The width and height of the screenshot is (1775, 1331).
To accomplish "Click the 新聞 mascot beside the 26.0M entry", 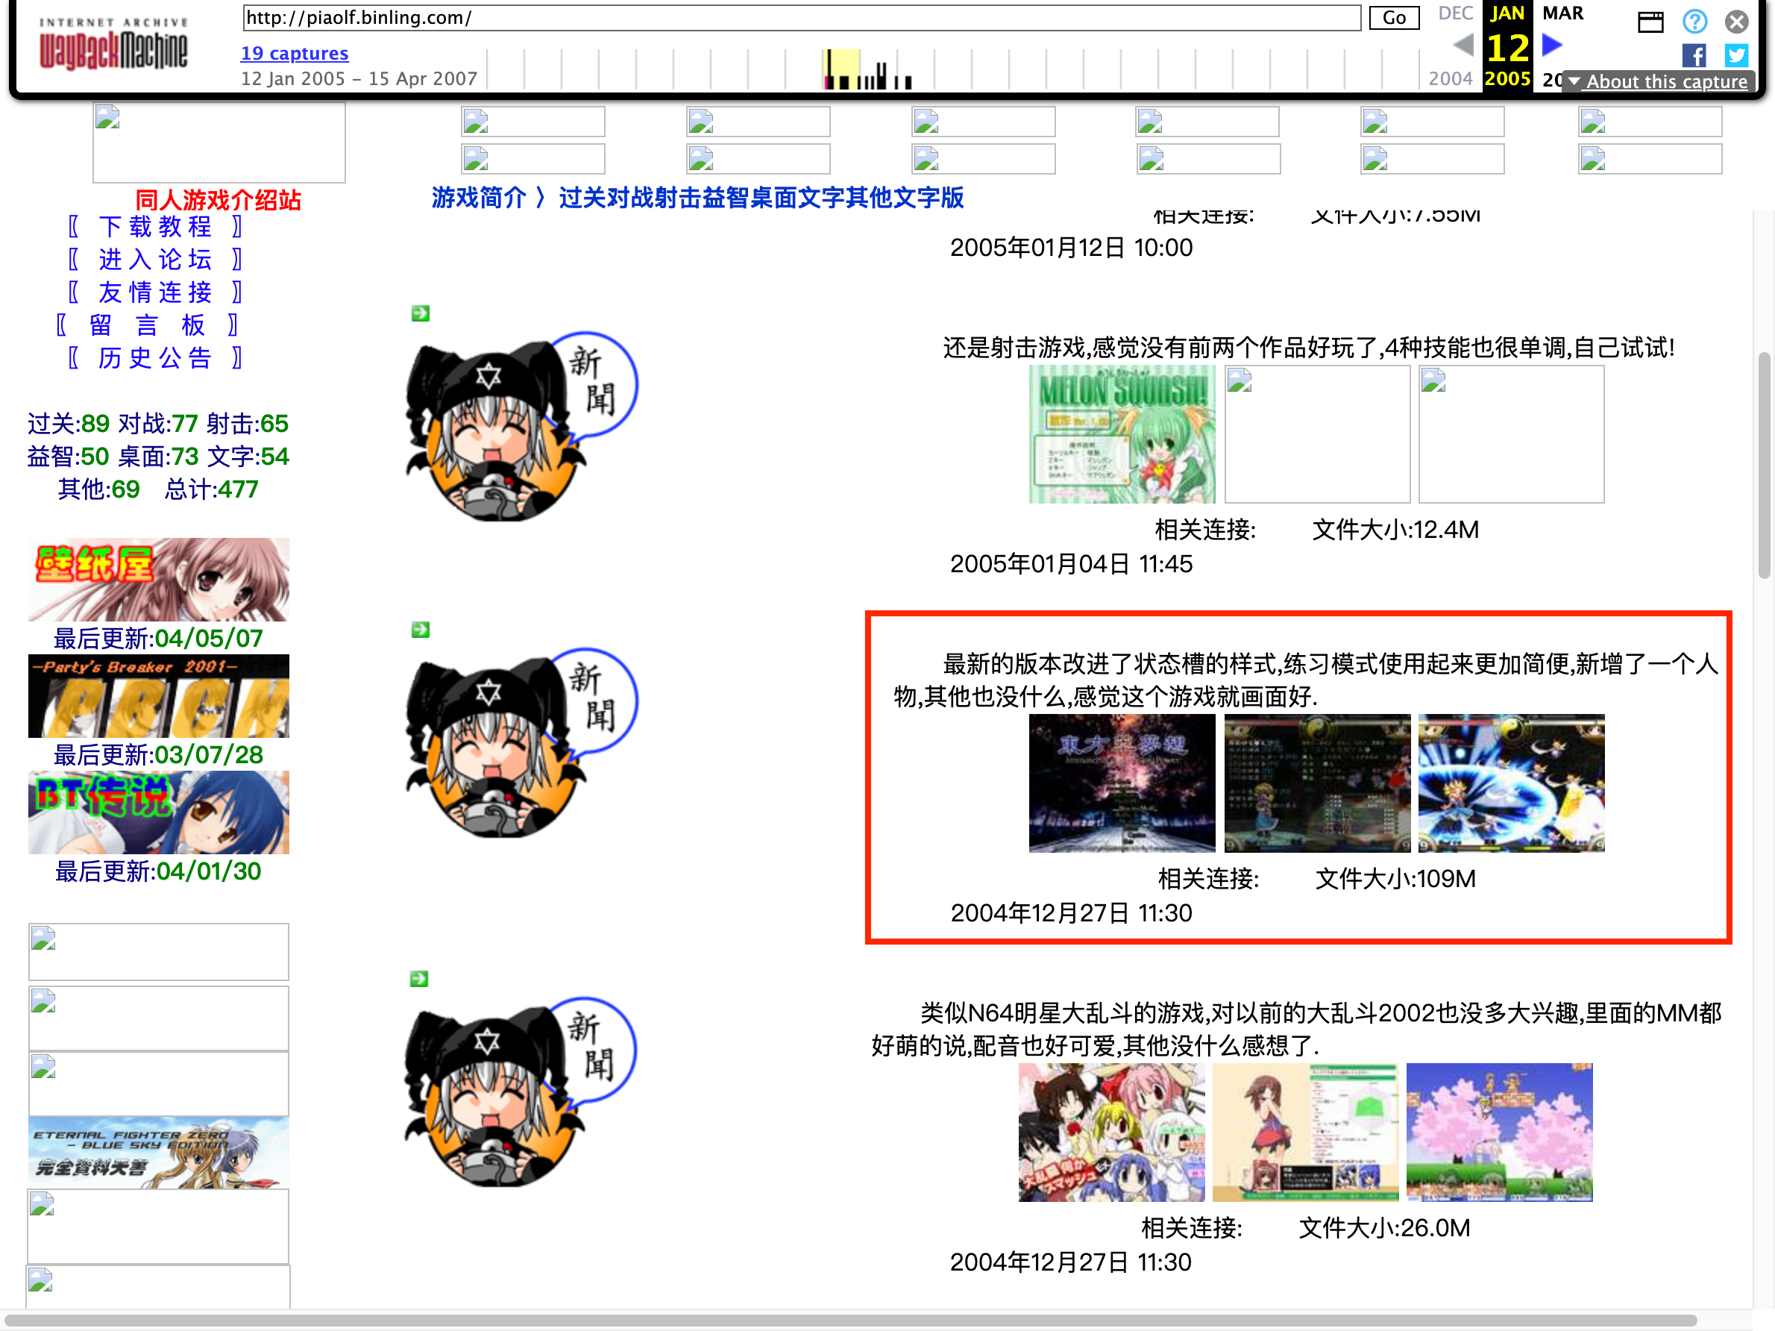I will tap(520, 1092).
